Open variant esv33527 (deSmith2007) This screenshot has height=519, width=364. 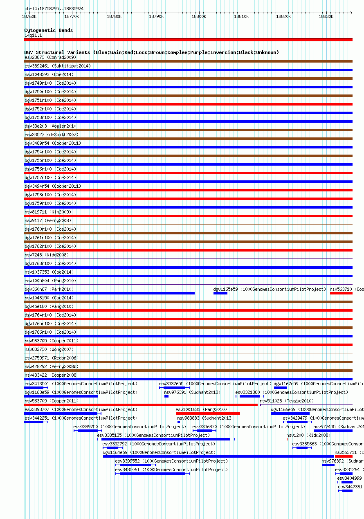tap(52, 135)
